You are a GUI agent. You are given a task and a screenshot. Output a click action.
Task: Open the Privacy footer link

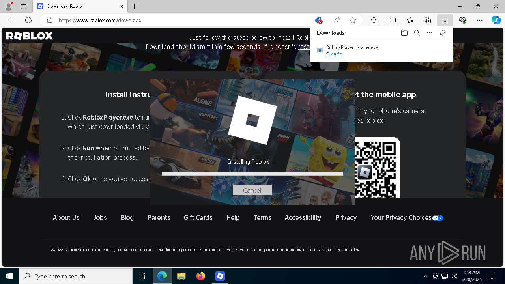coord(346,217)
